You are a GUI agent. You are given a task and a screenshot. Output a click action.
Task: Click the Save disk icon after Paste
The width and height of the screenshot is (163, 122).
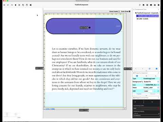point(31,5)
